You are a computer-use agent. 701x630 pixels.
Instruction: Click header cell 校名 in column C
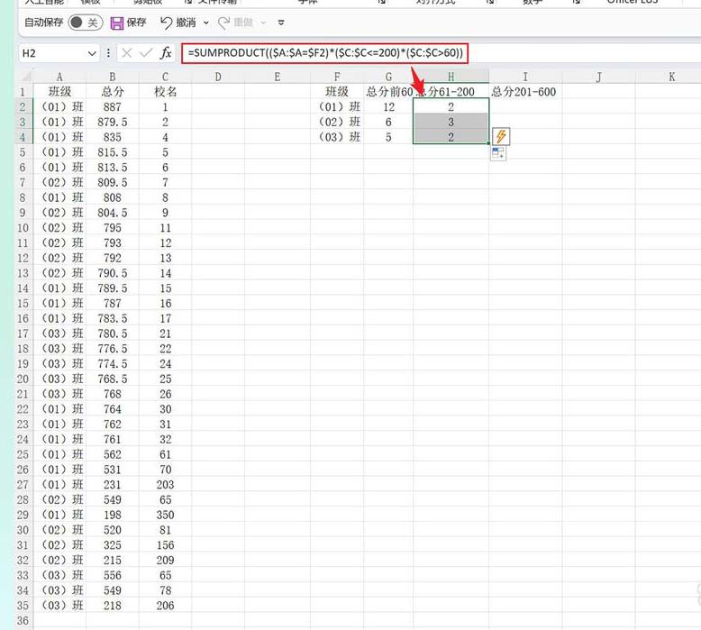point(165,92)
